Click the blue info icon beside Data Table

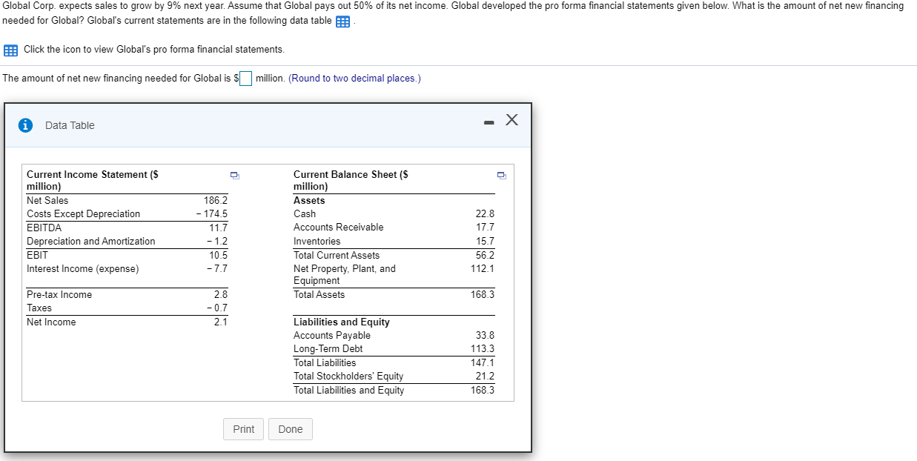[26, 125]
